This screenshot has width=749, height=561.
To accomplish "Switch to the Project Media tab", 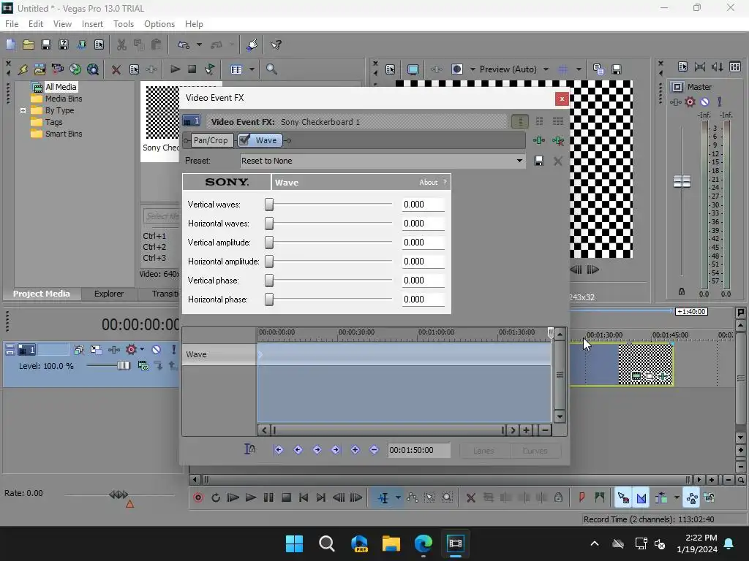I will pos(42,294).
